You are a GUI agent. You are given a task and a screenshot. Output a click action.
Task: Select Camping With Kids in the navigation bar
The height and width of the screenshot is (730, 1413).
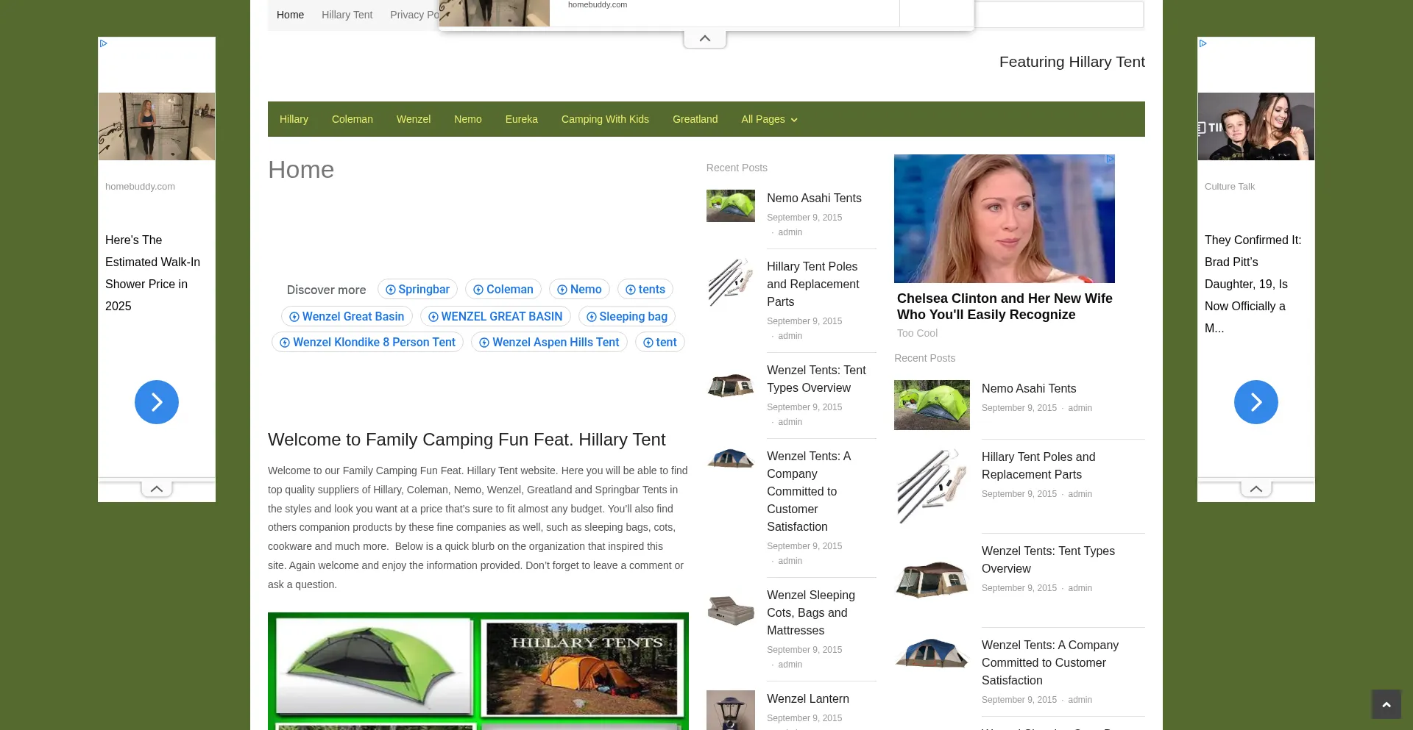605,119
